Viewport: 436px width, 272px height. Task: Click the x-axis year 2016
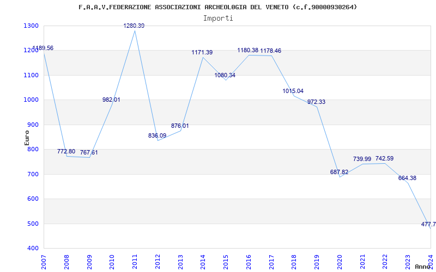click(249, 262)
